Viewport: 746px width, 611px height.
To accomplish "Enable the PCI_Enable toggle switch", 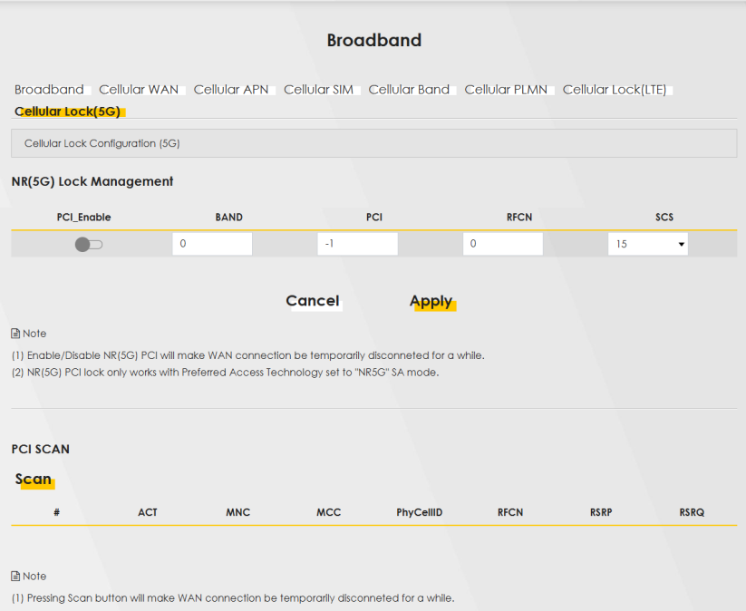I will click(89, 245).
